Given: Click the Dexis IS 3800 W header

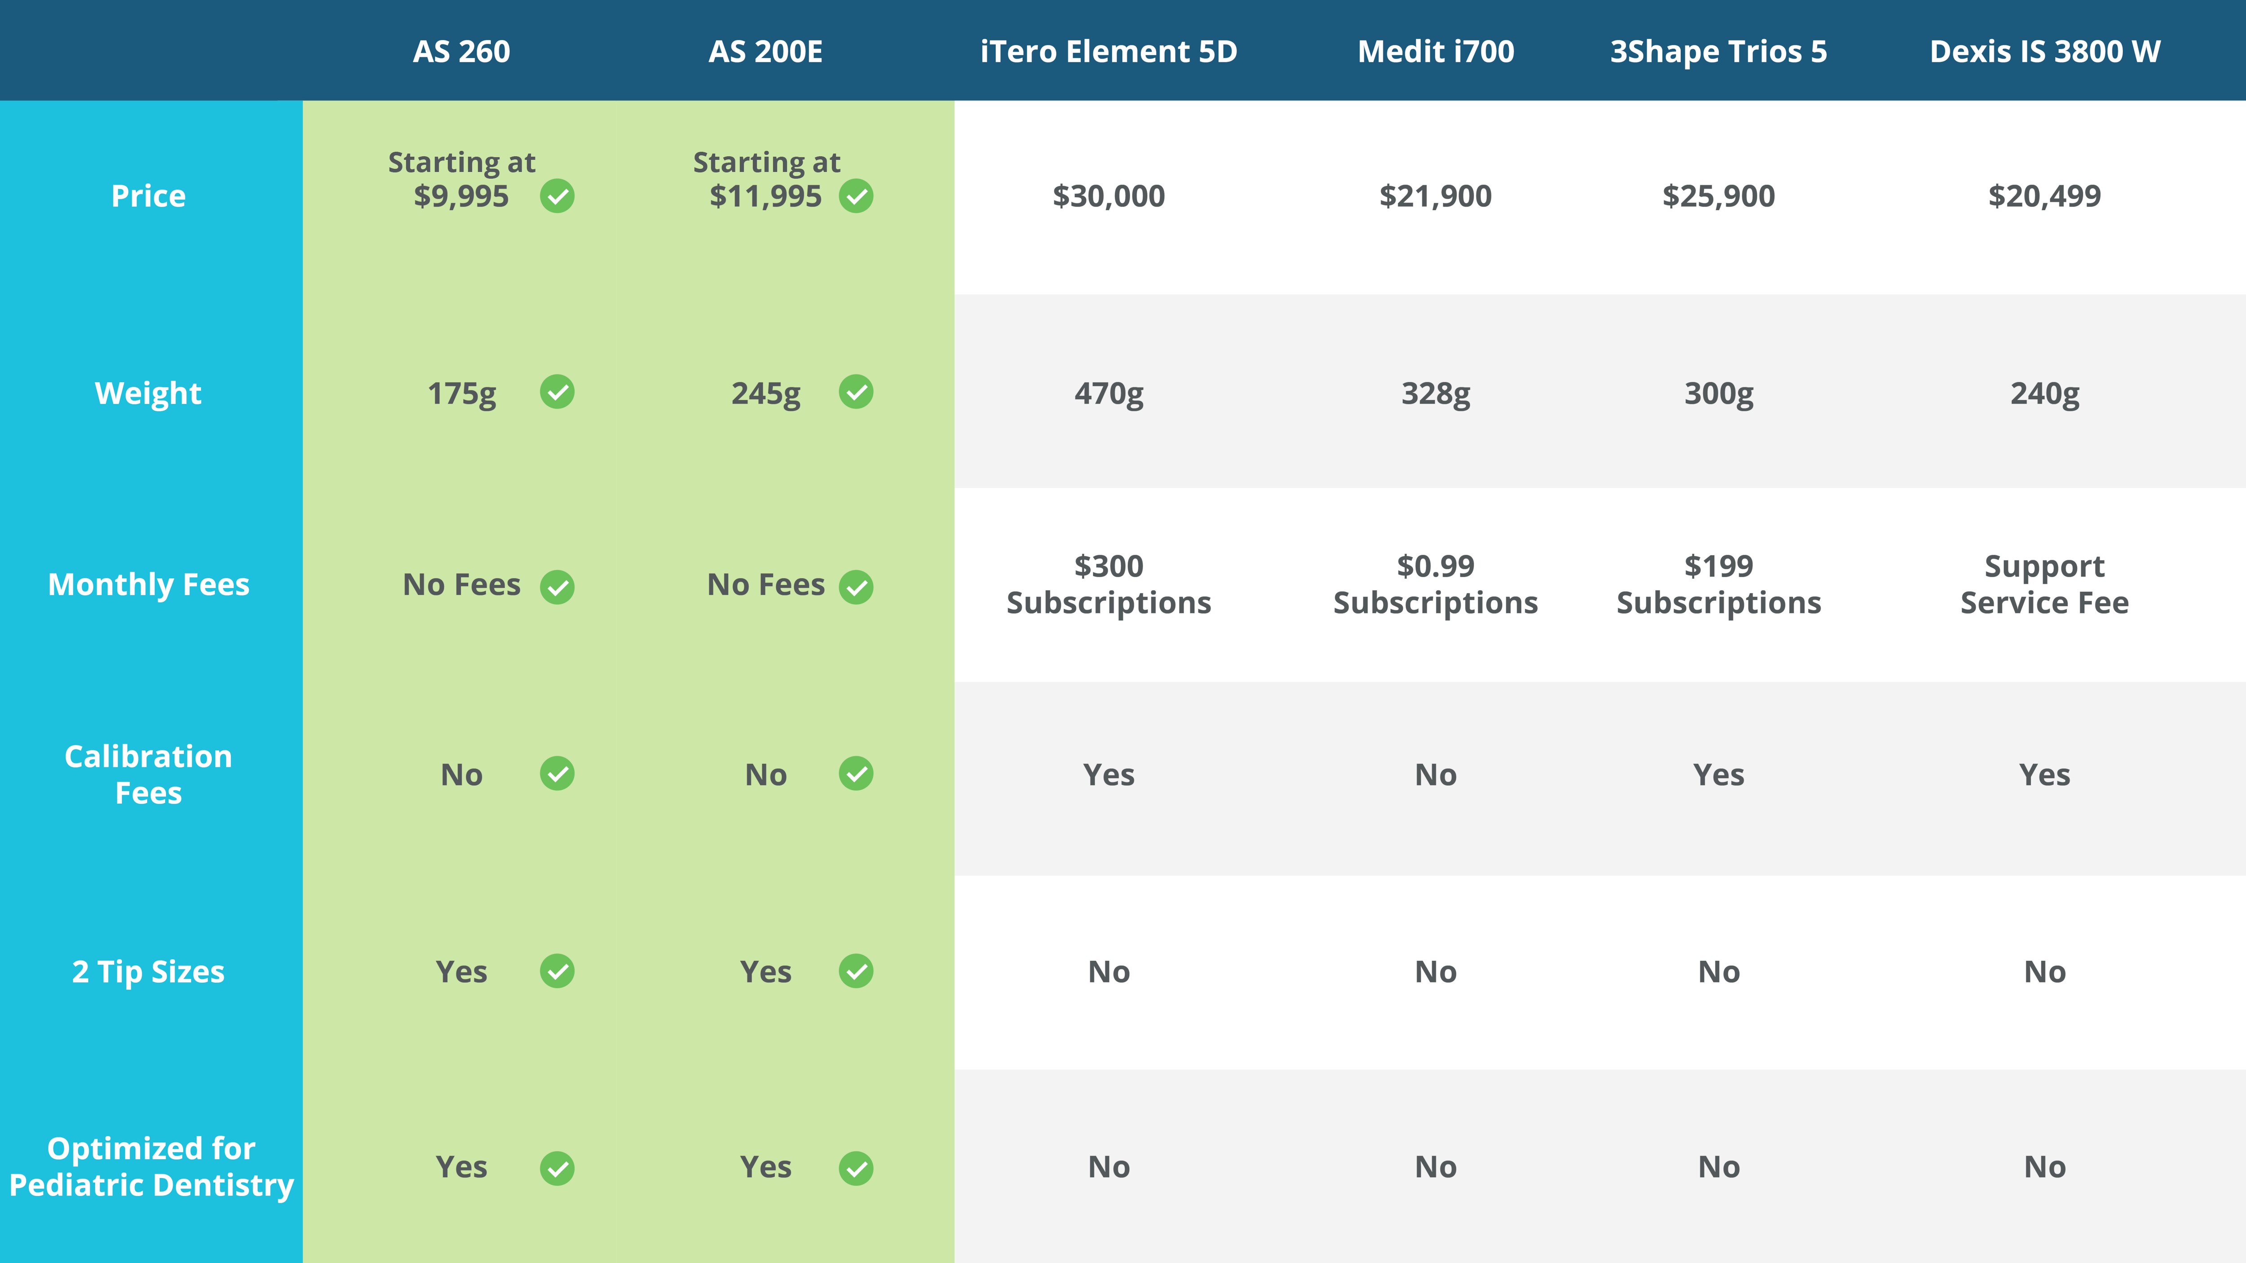Looking at the screenshot, I should (x=2045, y=52).
